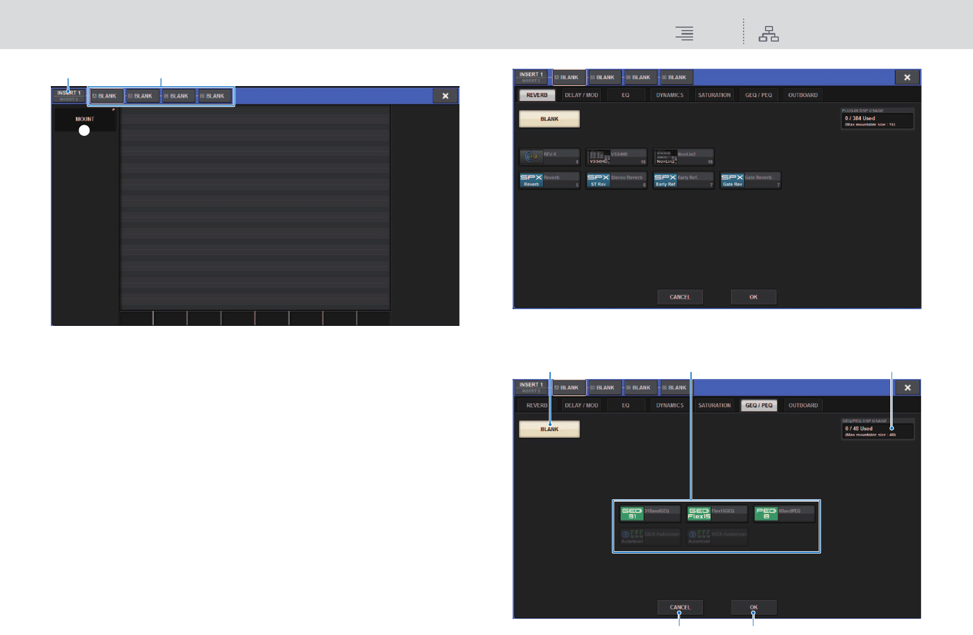Toggle INSERT 1 switch in GEQ/PEQ list window
This screenshot has width=973, height=635.
pos(531,388)
